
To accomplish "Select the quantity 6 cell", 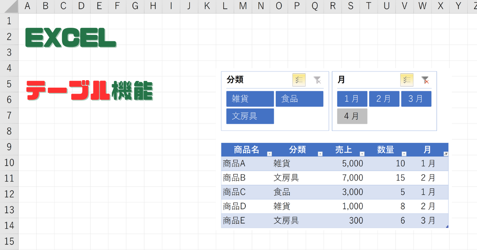I will 386,221.
